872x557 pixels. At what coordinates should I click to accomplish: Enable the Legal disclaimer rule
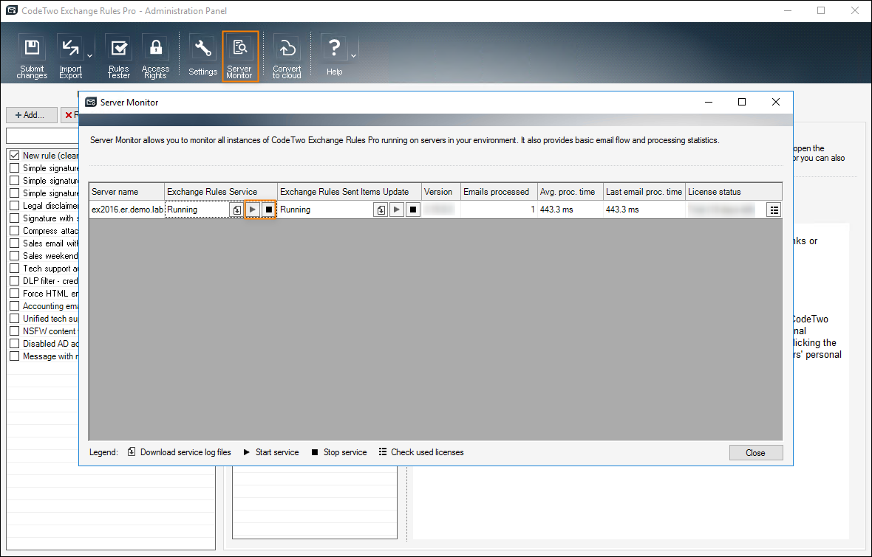coord(14,205)
